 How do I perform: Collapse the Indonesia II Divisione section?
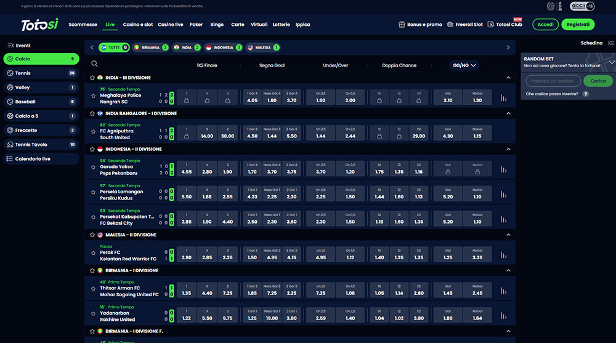(508, 149)
